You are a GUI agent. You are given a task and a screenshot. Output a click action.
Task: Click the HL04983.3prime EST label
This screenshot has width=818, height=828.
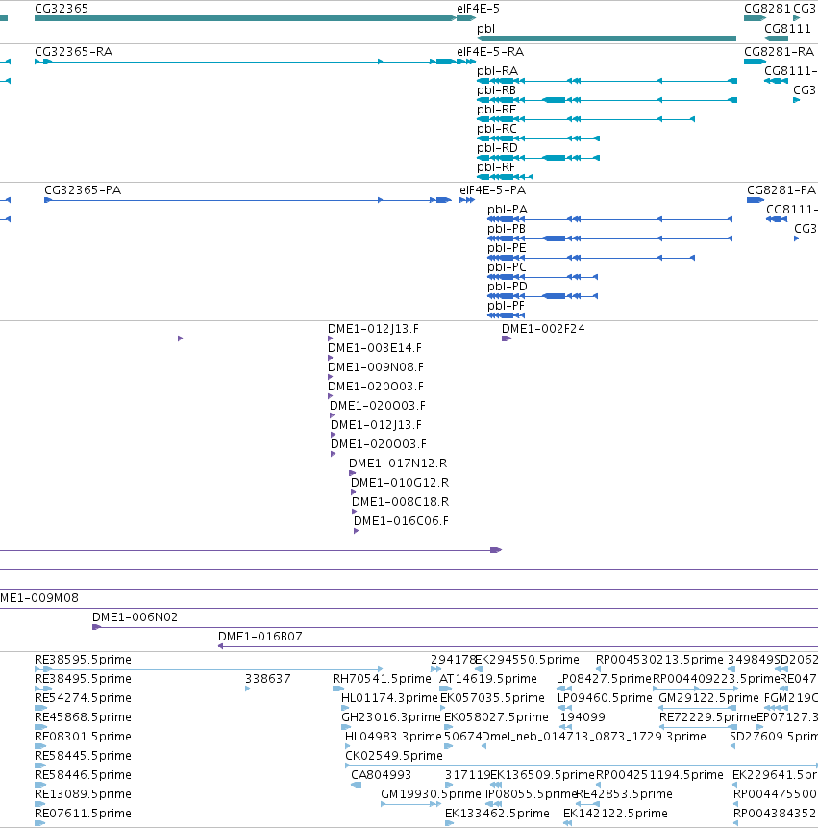point(393,736)
